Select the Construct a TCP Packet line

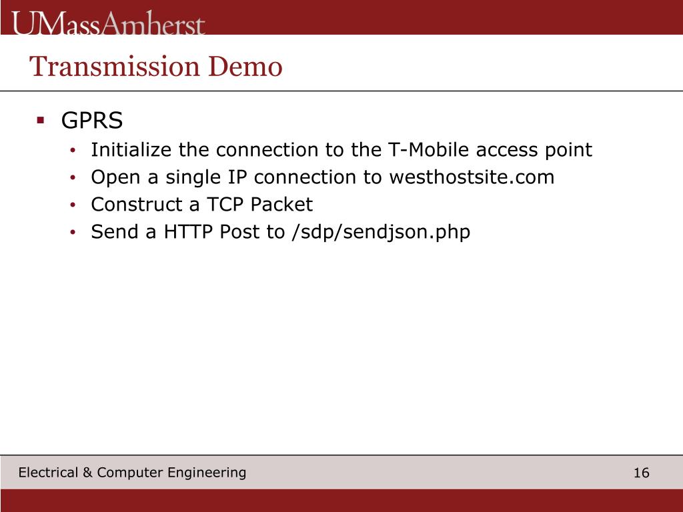[x=201, y=205]
